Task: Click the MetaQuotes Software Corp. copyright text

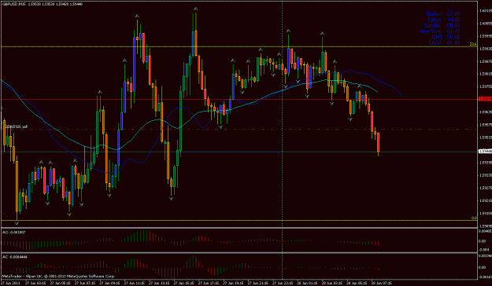Action: 58,277
